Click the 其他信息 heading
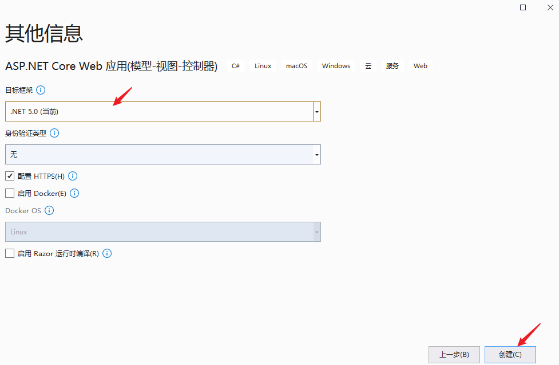559x365 pixels. tap(44, 34)
